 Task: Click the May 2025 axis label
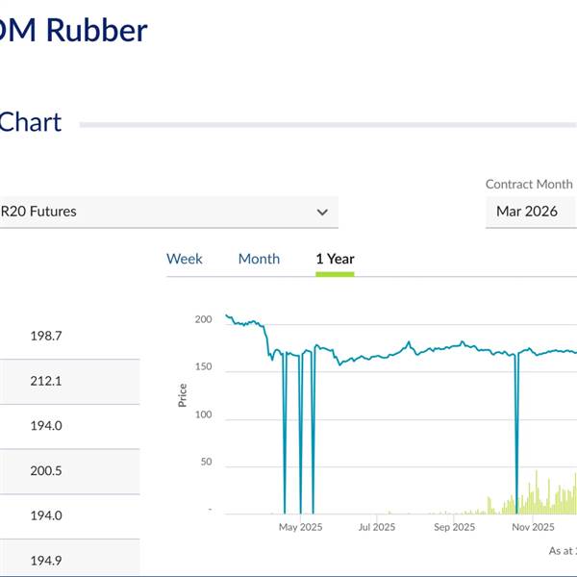[300, 527]
